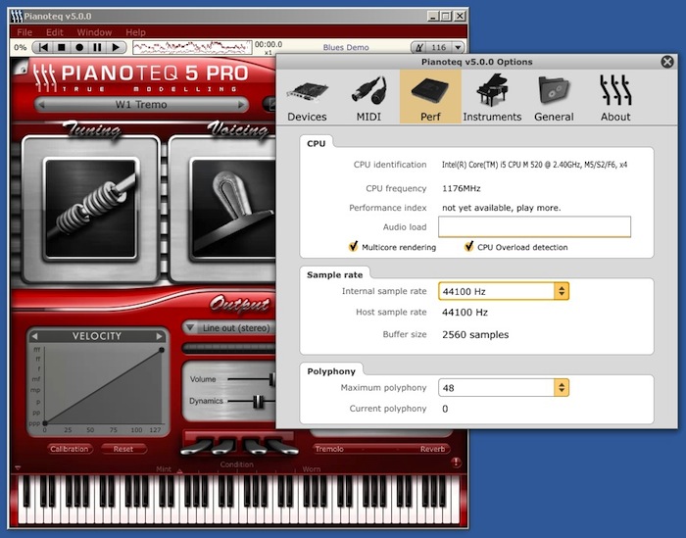Open the Line out (stereo) dropdown
The width and height of the screenshot is (686, 538).
(x=229, y=328)
